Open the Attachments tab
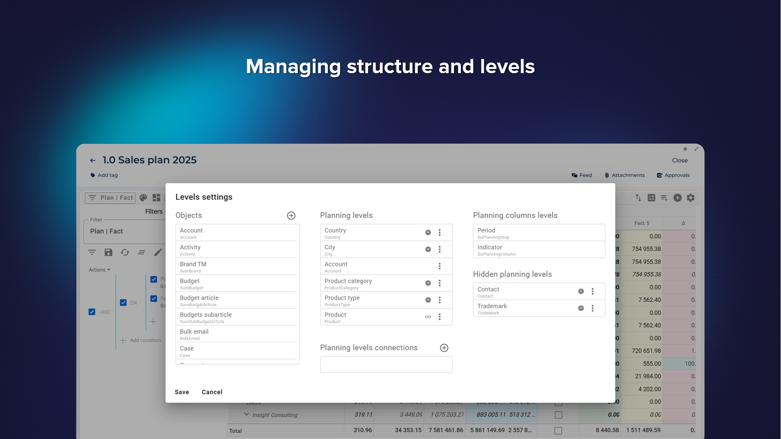781x439 pixels. 624,175
